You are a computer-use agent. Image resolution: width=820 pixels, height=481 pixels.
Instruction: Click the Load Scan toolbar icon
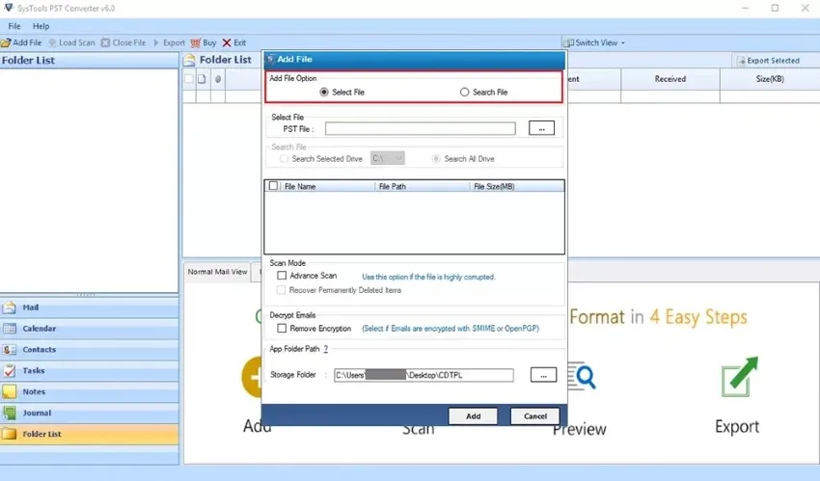coord(52,42)
